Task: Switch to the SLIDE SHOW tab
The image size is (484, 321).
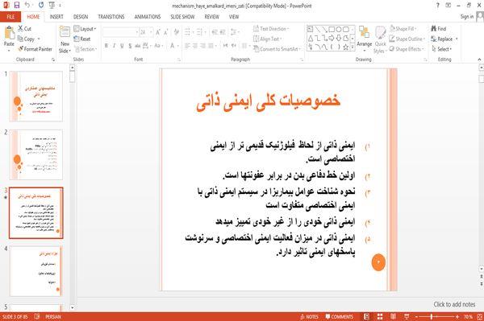Action: (183, 17)
